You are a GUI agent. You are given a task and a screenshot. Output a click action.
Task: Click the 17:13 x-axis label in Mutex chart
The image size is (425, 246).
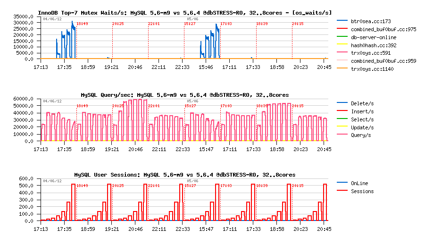pyautogui.click(x=41, y=67)
